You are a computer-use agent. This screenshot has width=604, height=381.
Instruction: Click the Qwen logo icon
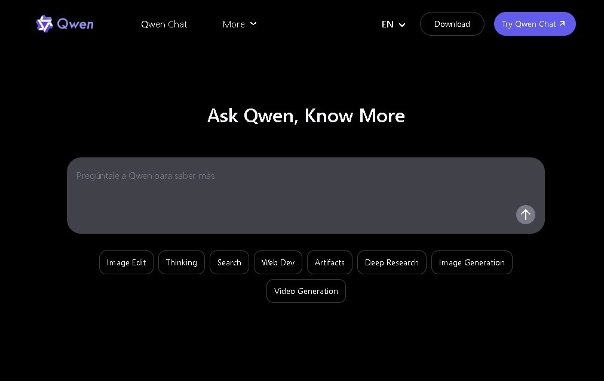(44, 24)
